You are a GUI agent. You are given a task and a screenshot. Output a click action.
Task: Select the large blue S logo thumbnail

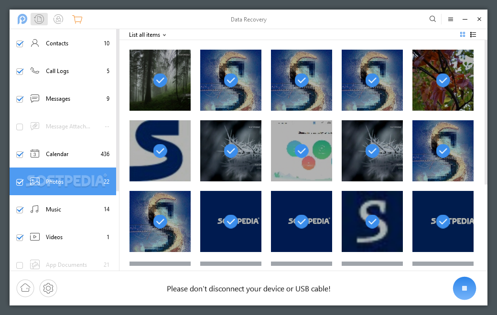[160, 151]
